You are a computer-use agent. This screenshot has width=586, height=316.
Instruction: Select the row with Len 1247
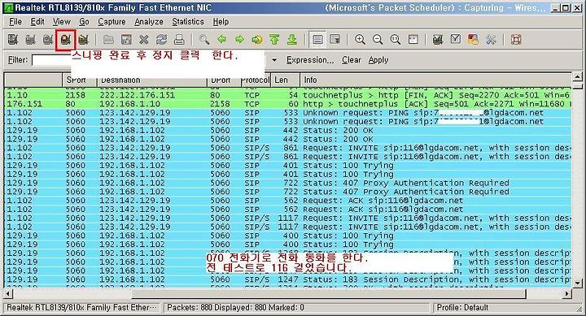pyautogui.click(x=287, y=279)
